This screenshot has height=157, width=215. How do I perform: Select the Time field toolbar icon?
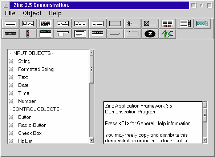click(x=80, y=24)
